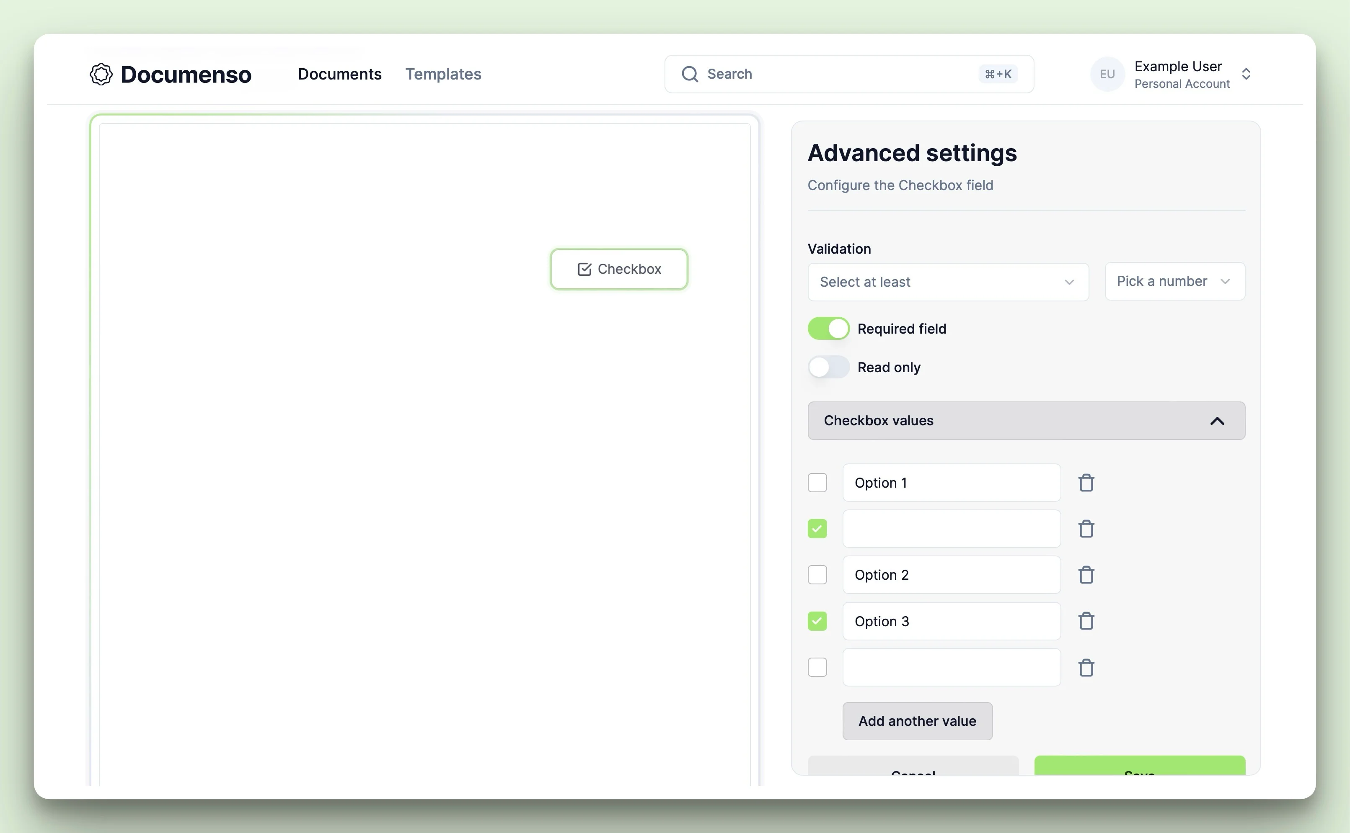Open the account switcher chevron
Screen dimensions: 1350x833
(x=1246, y=75)
